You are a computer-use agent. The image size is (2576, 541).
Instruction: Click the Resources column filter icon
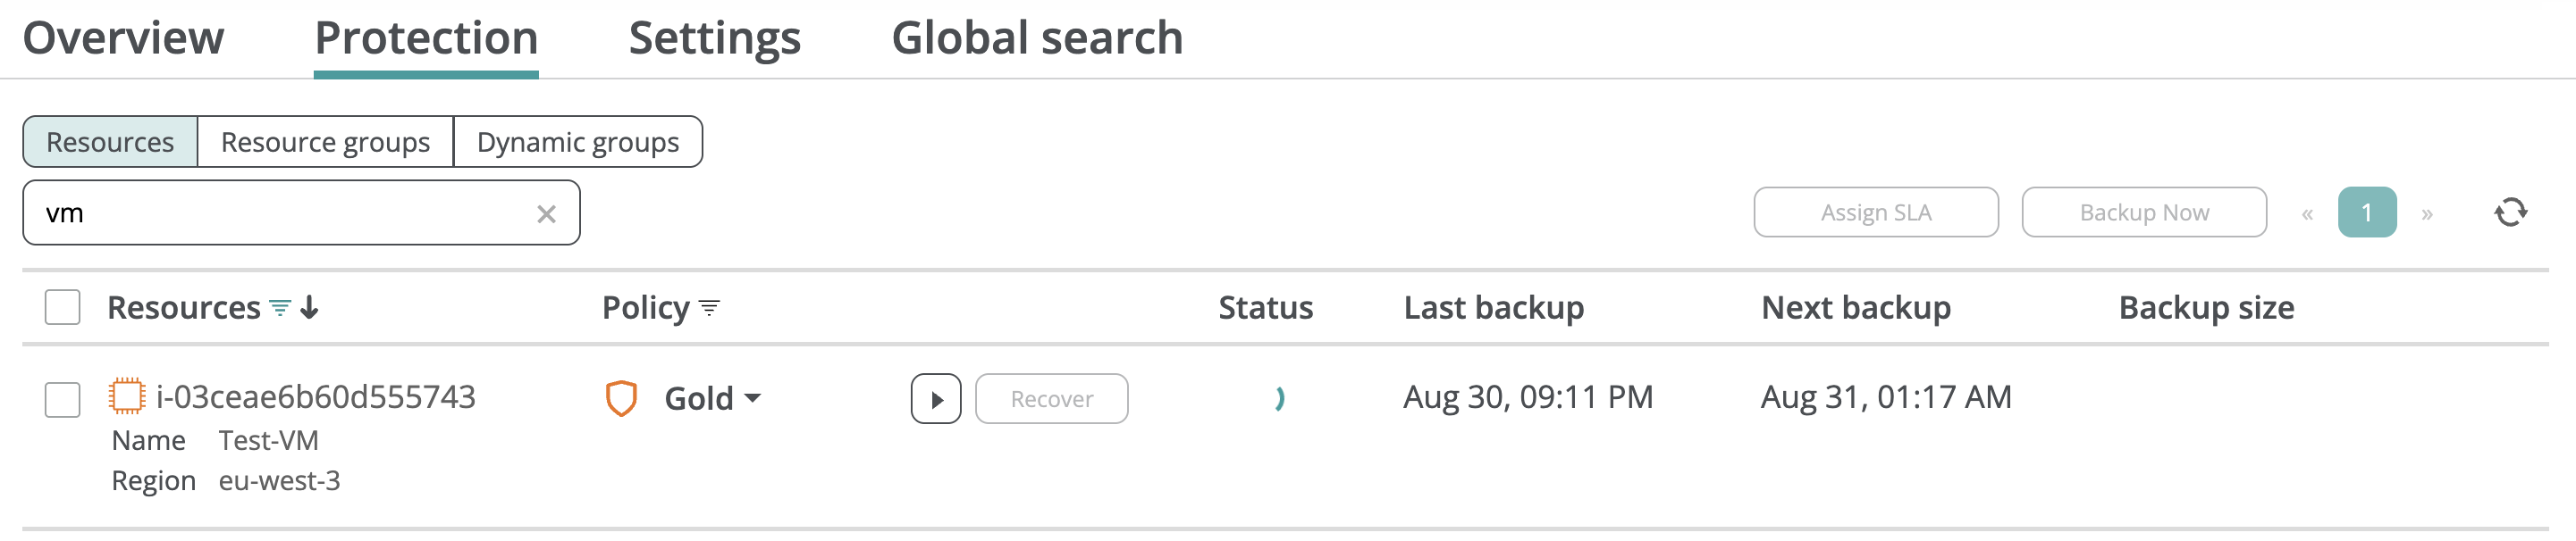pos(281,308)
